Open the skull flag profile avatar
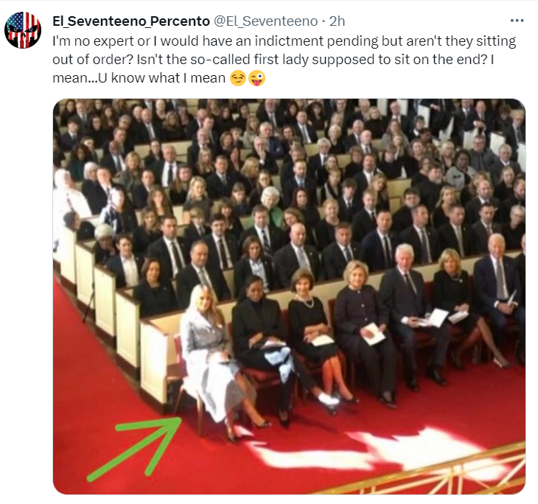 pos(23,29)
